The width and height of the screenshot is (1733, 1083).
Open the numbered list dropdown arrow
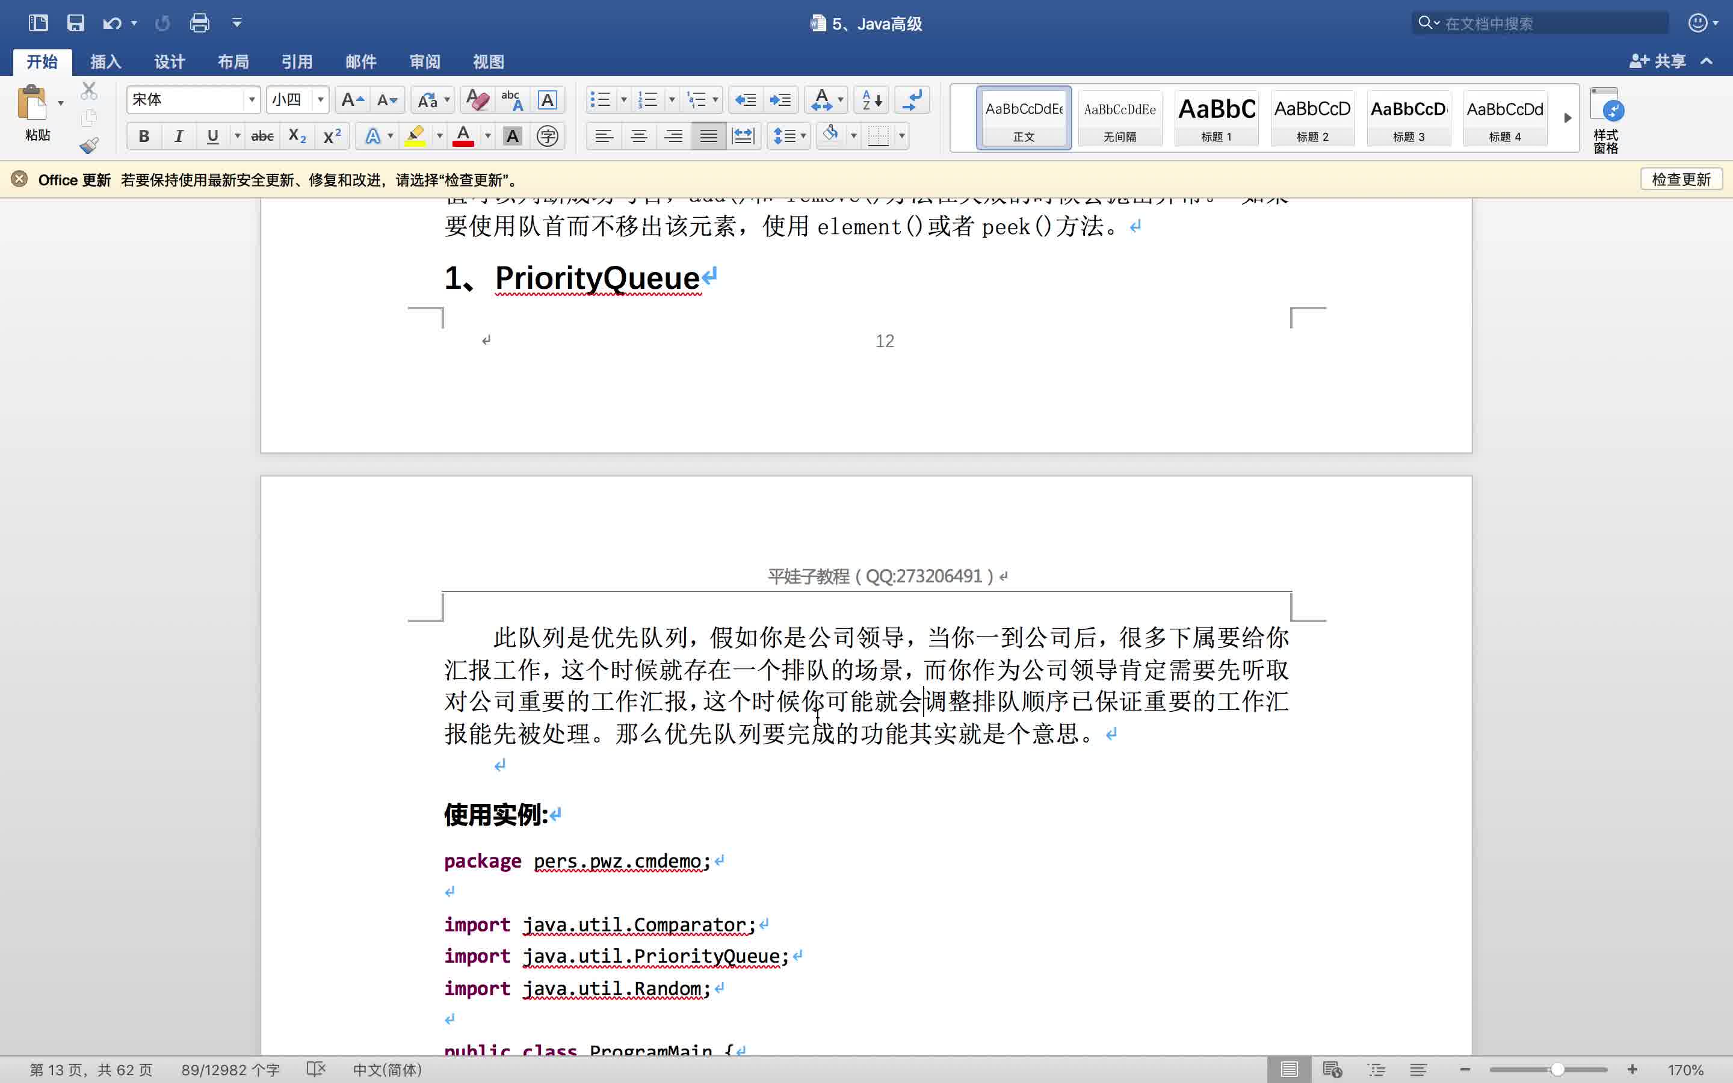tap(672, 99)
